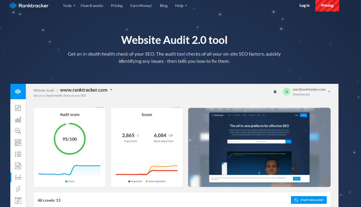Open the list icon in the sidebar
The height and width of the screenshot is (207, 361).
point(18,154)
